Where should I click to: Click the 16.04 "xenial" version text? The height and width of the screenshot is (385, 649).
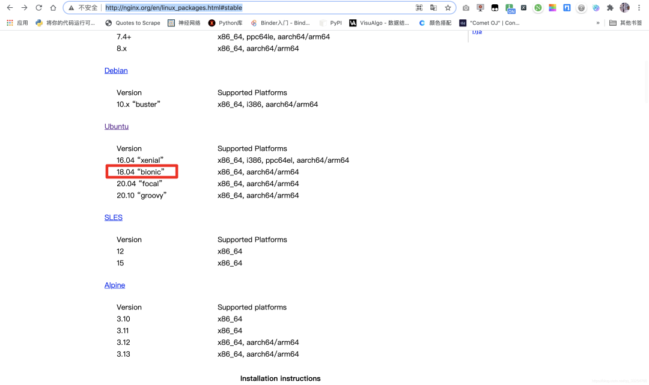click(140, 160)
